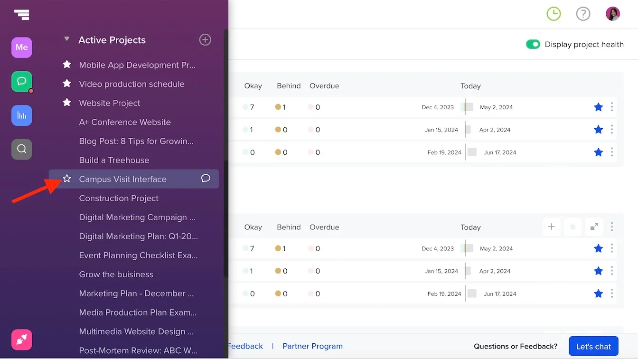Unfavorite the first starred row in the table
The height and width of the screenshot is (359, 638).
point(598,107)
